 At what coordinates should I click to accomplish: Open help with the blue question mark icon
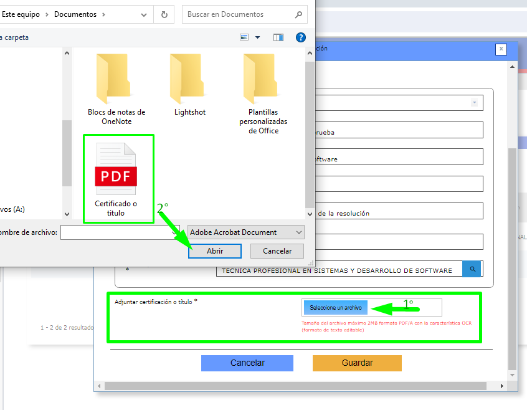click(301, 37)
